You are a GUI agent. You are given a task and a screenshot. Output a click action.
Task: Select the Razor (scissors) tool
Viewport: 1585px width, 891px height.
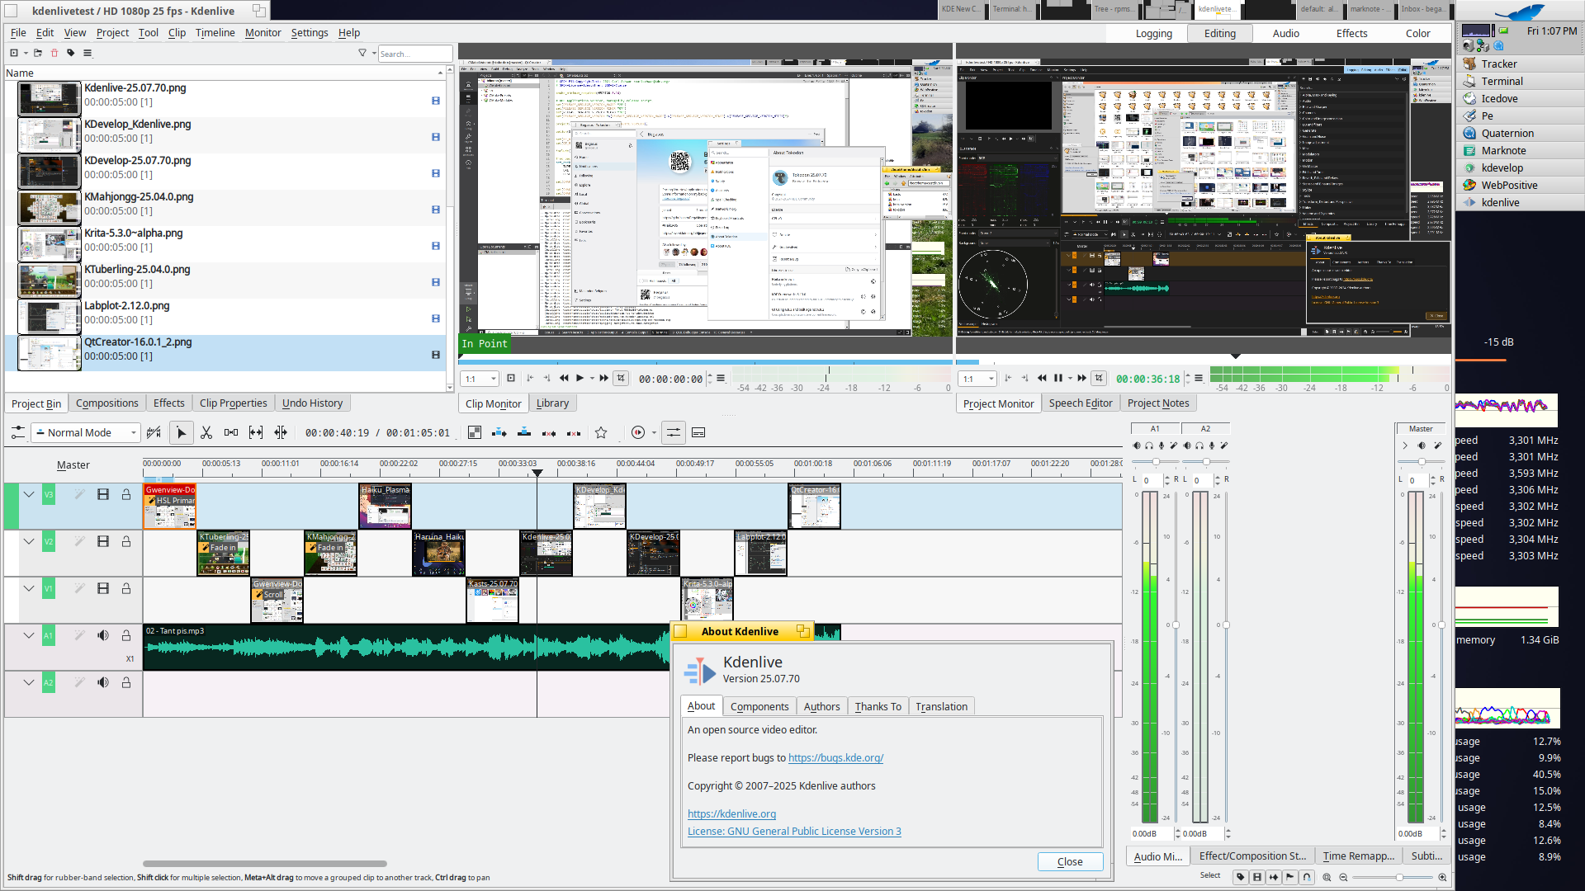pyautogui.click(x=206, y=433)
